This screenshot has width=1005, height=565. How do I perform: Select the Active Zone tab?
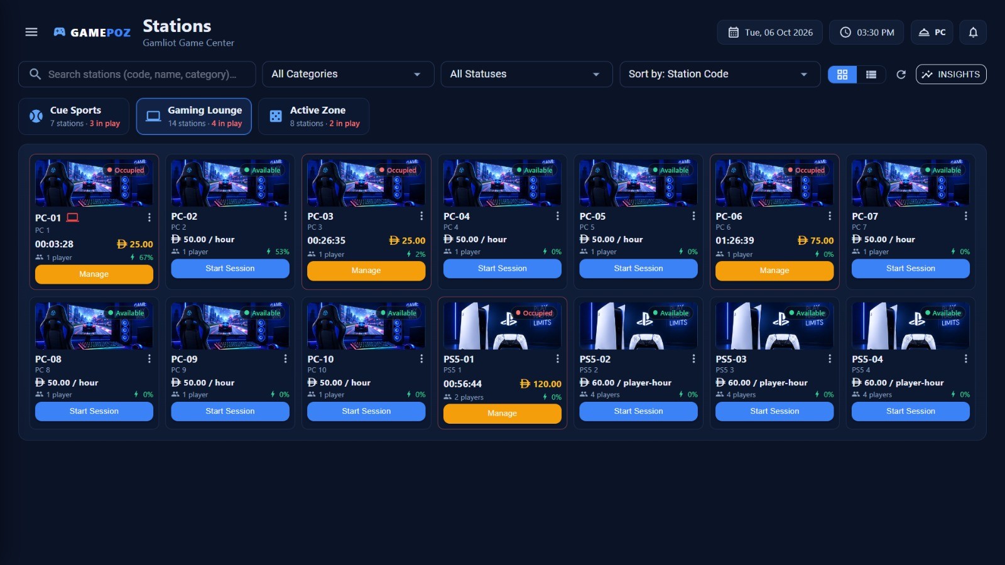(x=314, y=116)
